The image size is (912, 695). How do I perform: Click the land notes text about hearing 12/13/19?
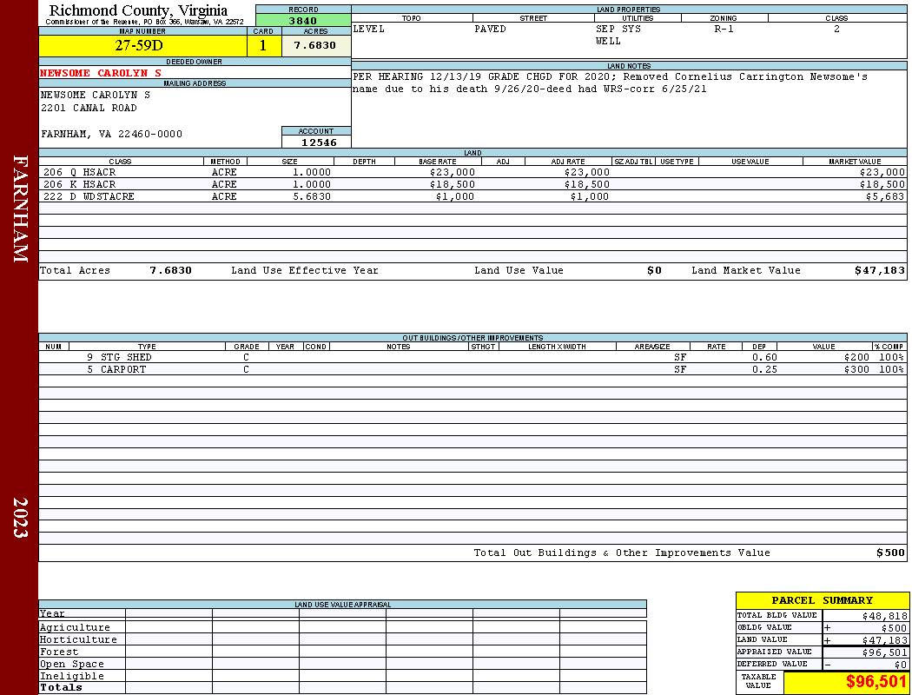coord(610,83)
